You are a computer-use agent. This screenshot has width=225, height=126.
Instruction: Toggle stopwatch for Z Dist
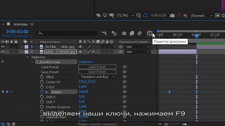pyautogui.click(x=42, y=87)
